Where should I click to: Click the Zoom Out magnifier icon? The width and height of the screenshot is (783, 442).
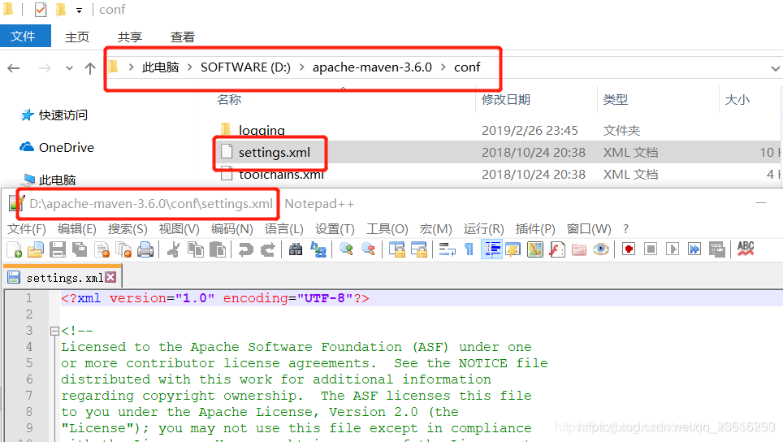[368, 249]
